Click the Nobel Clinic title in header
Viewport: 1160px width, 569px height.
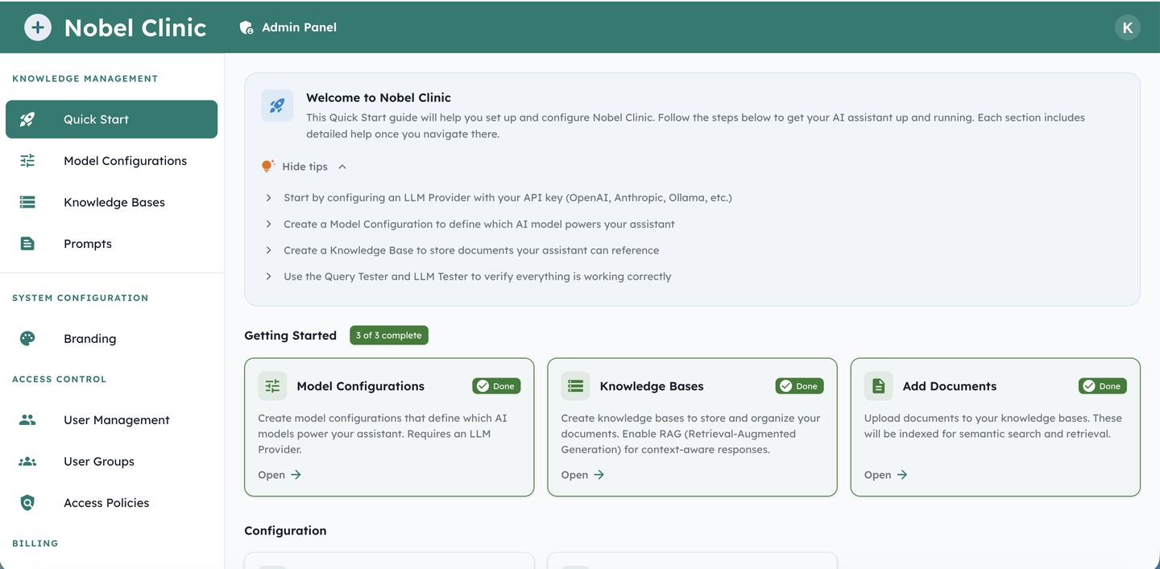pyautogui.click(x=135, y=27)
